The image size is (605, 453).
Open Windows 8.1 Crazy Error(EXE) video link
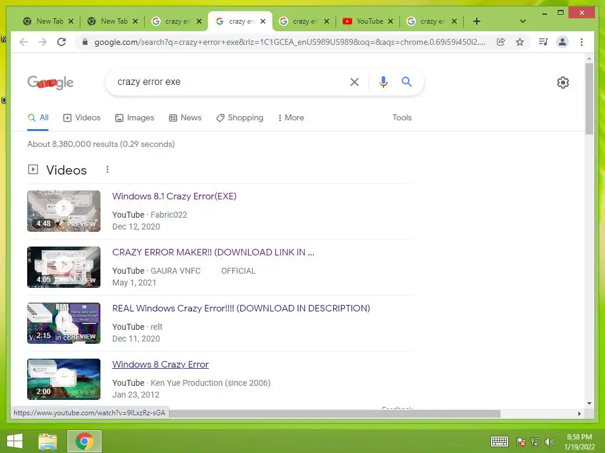tap(174, 196)
